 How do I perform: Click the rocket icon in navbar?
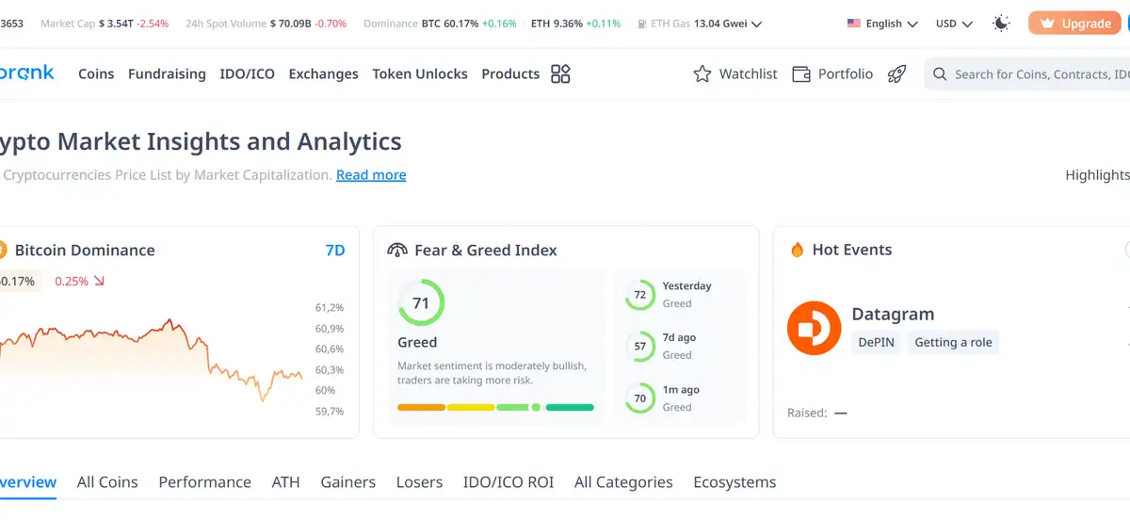[x=896, y=73]
